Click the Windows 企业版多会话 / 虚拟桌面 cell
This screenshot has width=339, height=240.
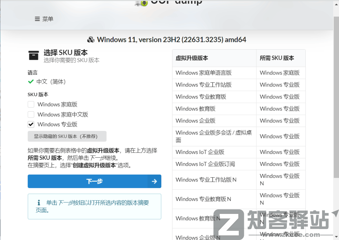(213, 136)
